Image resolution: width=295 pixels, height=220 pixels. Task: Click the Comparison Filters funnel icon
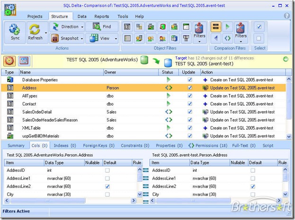pyautogui.click(x=241, y=28)
